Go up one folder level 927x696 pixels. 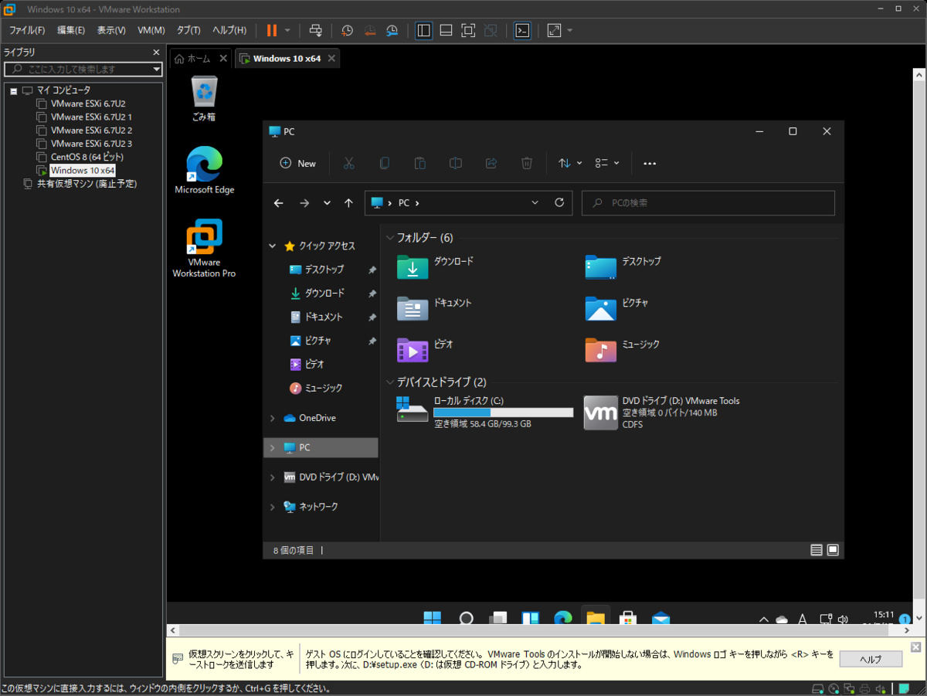[348, 203]
